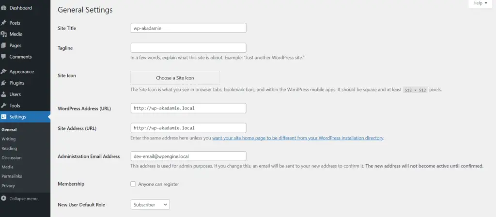Viewport: 496px width, 217px height.
Task: Go to Posts in the sidebar
Action: tap(15, 23)
